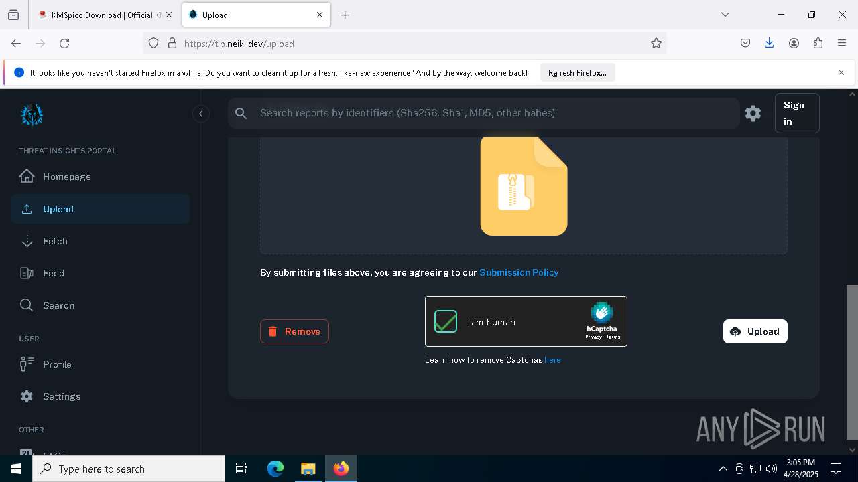The height and width of the screenshot is (482, 858).
Task: Click the Homepage house icon
Action: (27, 176)
